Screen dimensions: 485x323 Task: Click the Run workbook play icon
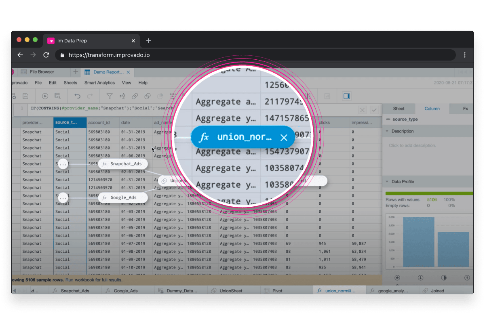[x=45, y=96]
